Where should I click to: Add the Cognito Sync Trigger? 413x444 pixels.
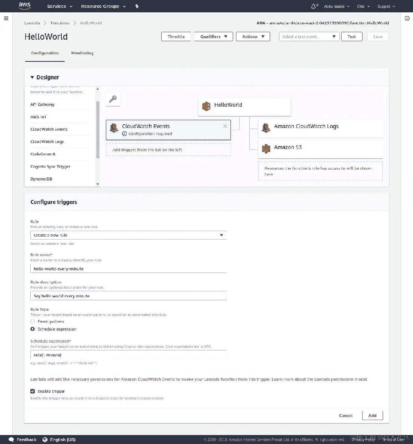click(x=51, y=167)
